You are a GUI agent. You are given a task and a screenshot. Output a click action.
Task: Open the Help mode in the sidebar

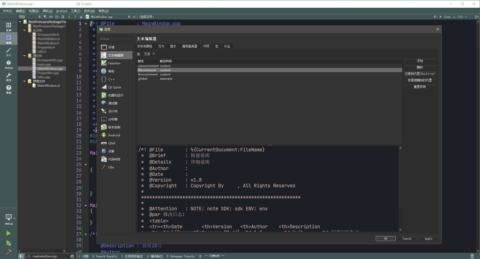pos(9,89)
